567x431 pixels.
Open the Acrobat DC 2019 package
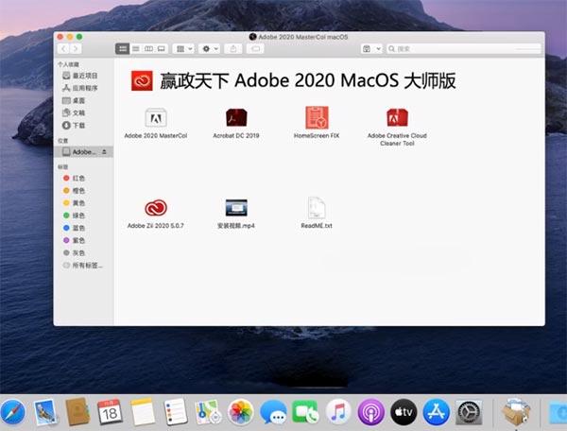(x=236, y=117)
